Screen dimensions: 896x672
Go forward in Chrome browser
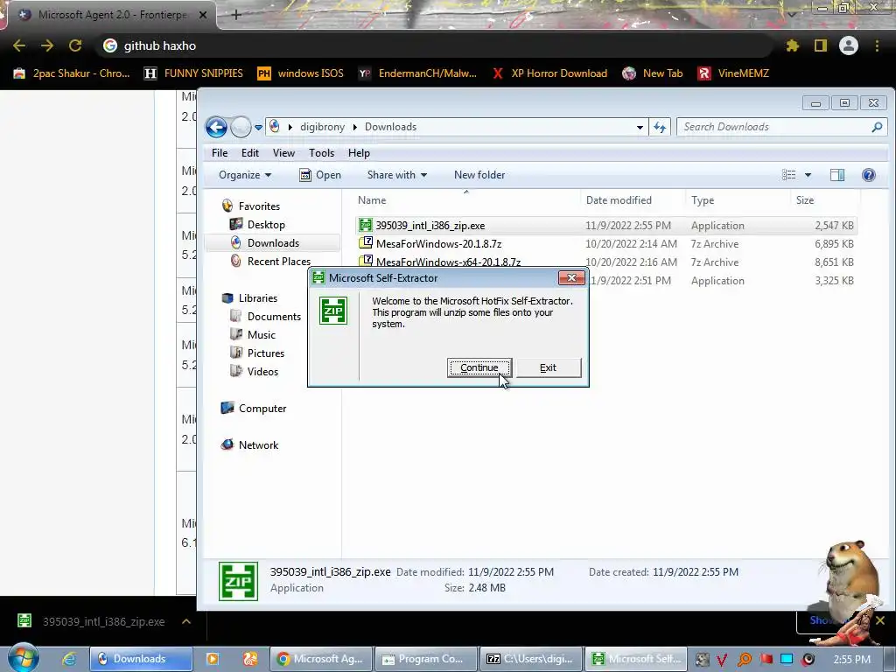[47, 45]
